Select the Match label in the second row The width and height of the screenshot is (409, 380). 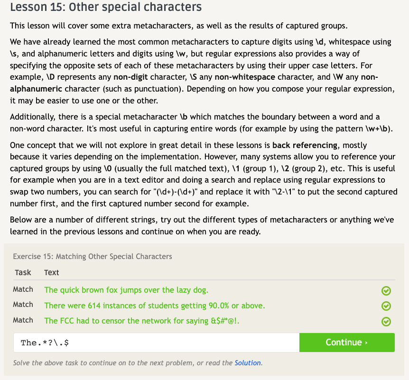[x=23, y=305]
